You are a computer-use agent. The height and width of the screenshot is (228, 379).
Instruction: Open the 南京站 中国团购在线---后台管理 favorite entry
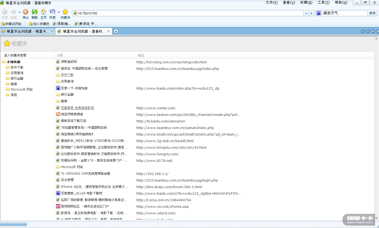[84, 68]
